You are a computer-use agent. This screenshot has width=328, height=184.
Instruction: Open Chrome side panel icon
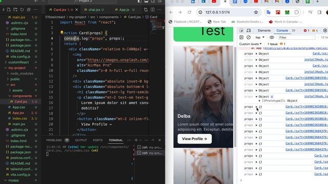click(319, 12)
